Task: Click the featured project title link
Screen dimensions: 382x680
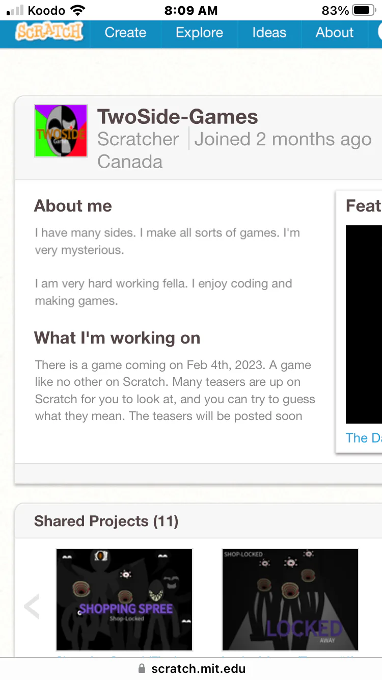Action: (x=364, y=438)
